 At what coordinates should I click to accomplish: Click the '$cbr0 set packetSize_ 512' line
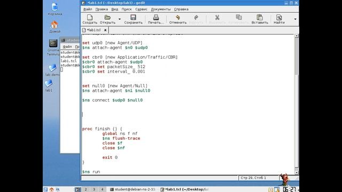point(114,67)
